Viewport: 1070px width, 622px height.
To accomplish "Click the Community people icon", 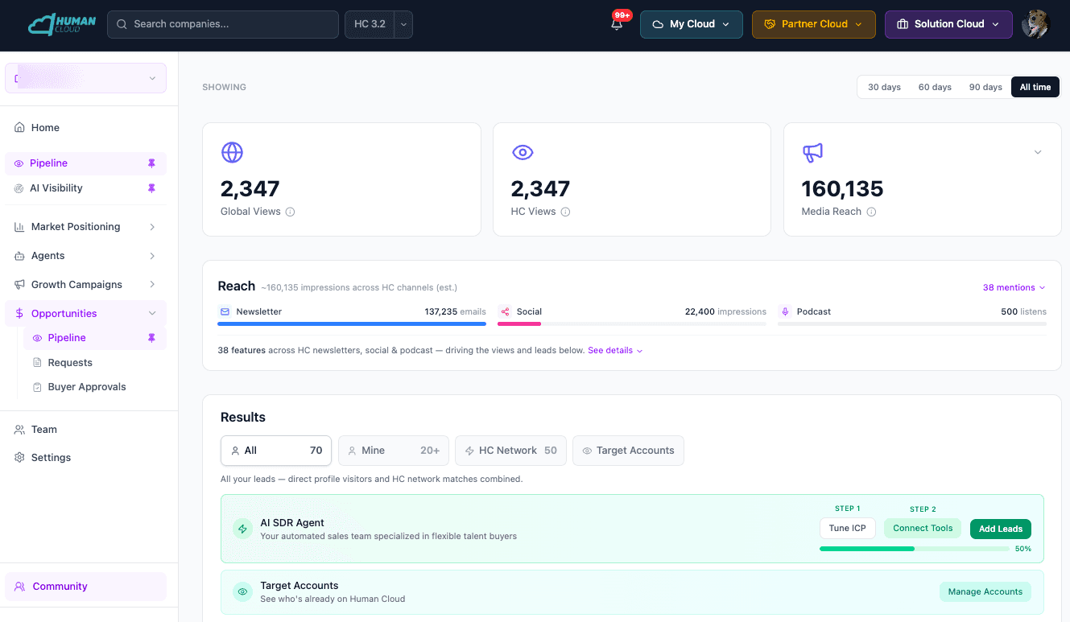I will tap(20, 587).
